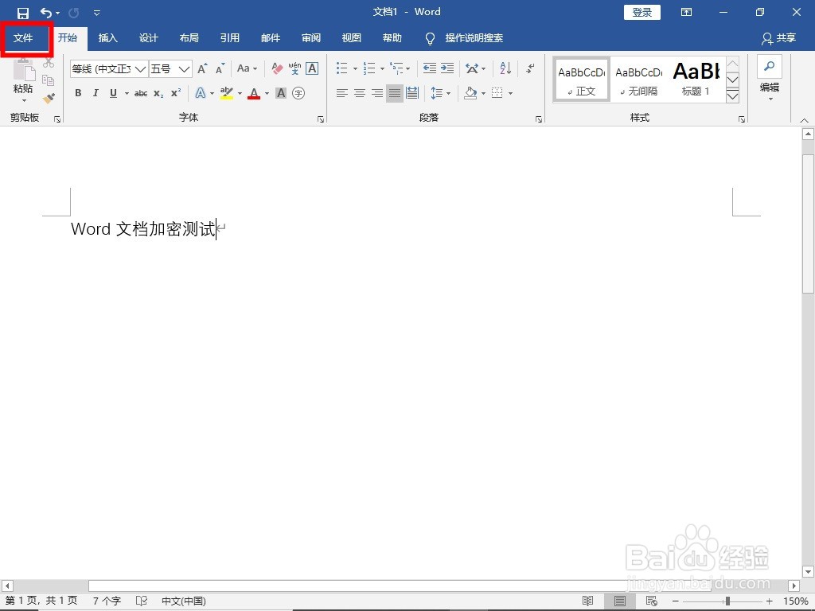Open the 审阅 ribbon tab
This screenshot has height=611, width=815.
tap(310, 37)
